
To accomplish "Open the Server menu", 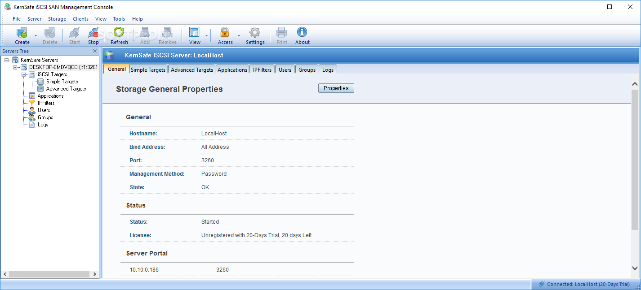I will 34,19.
